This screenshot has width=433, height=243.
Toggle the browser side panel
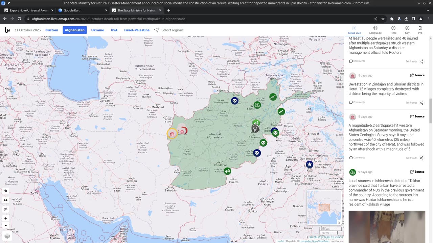(x=413, y=19)
